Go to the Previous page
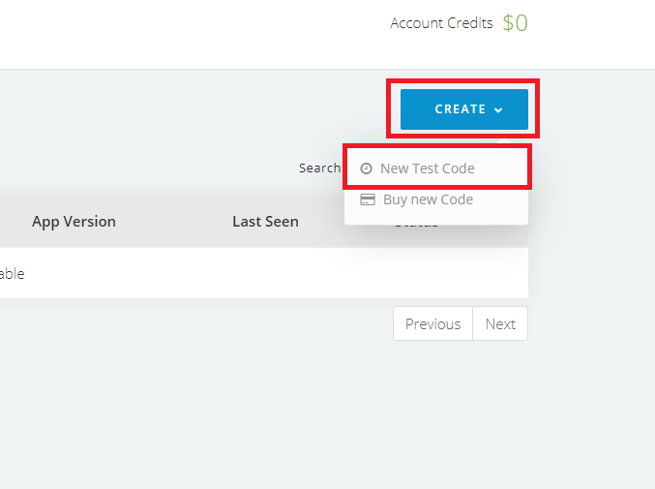The image size is (655, 489). 432,324
